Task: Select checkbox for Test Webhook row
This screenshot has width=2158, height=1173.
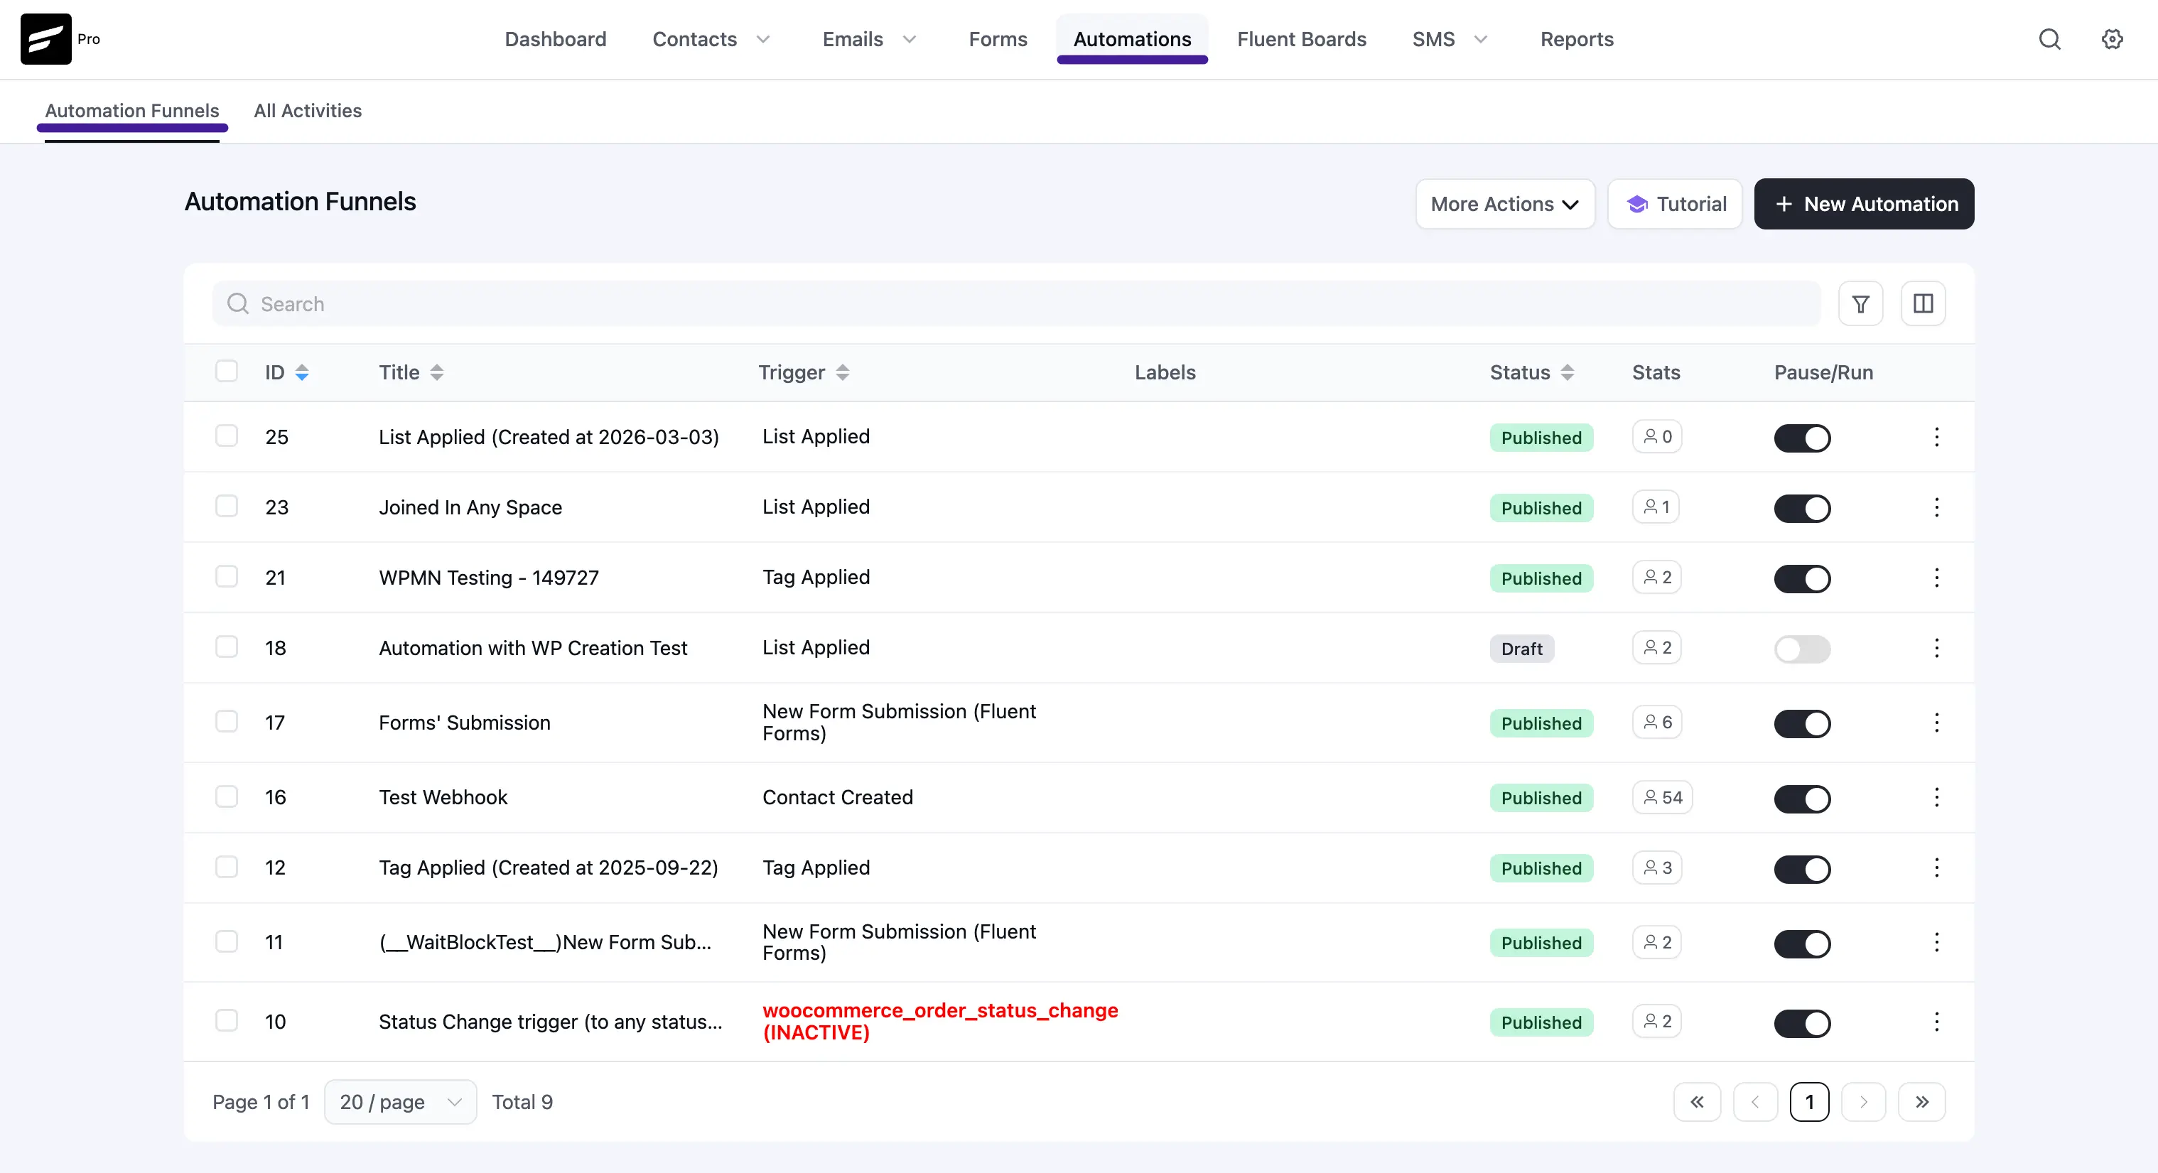Action: (x=226, y=796)
